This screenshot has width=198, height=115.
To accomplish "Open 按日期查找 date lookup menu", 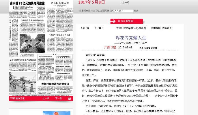I will click(85, 11).
